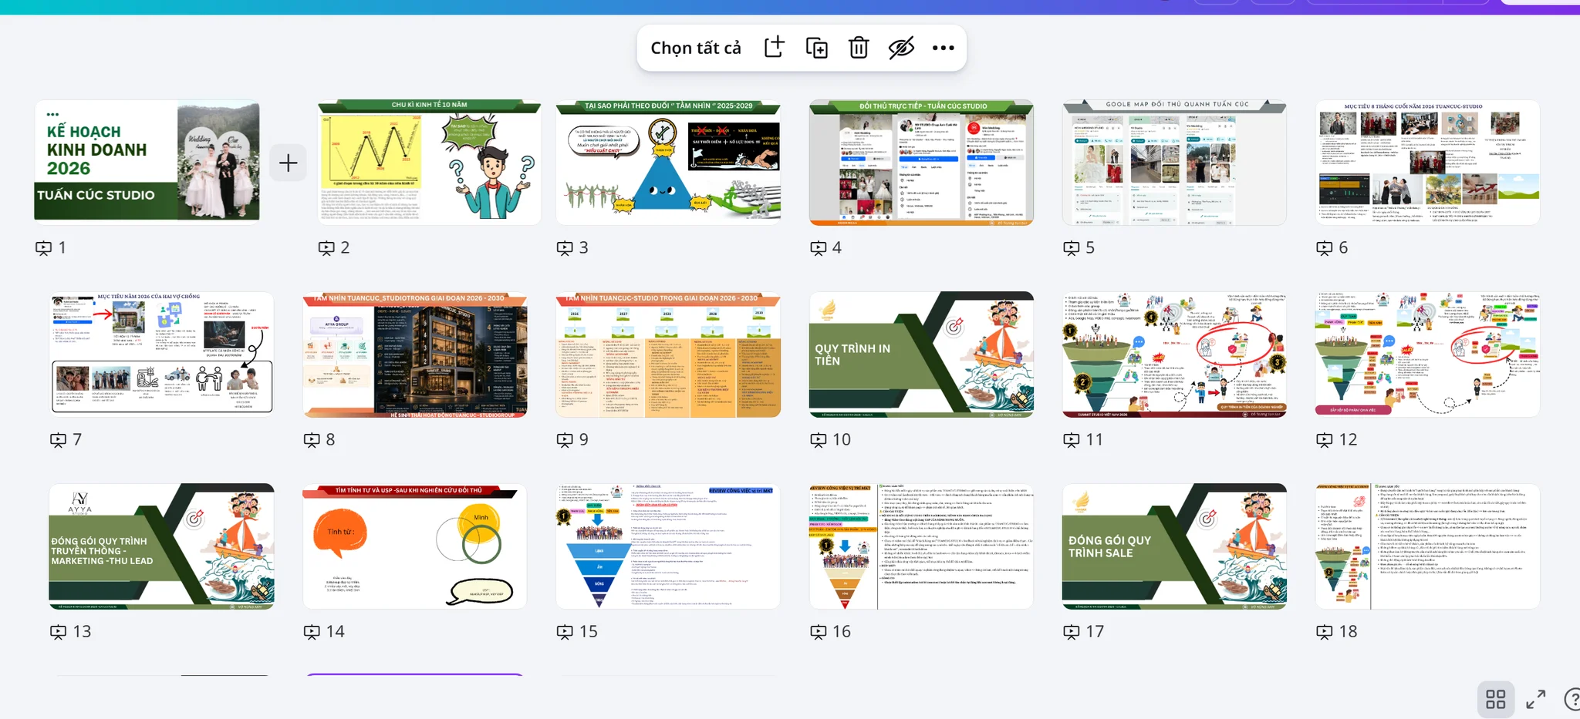Click the notes icon under slide 3
This screenshot has width=1580, height=719.
tap(565, 248)
